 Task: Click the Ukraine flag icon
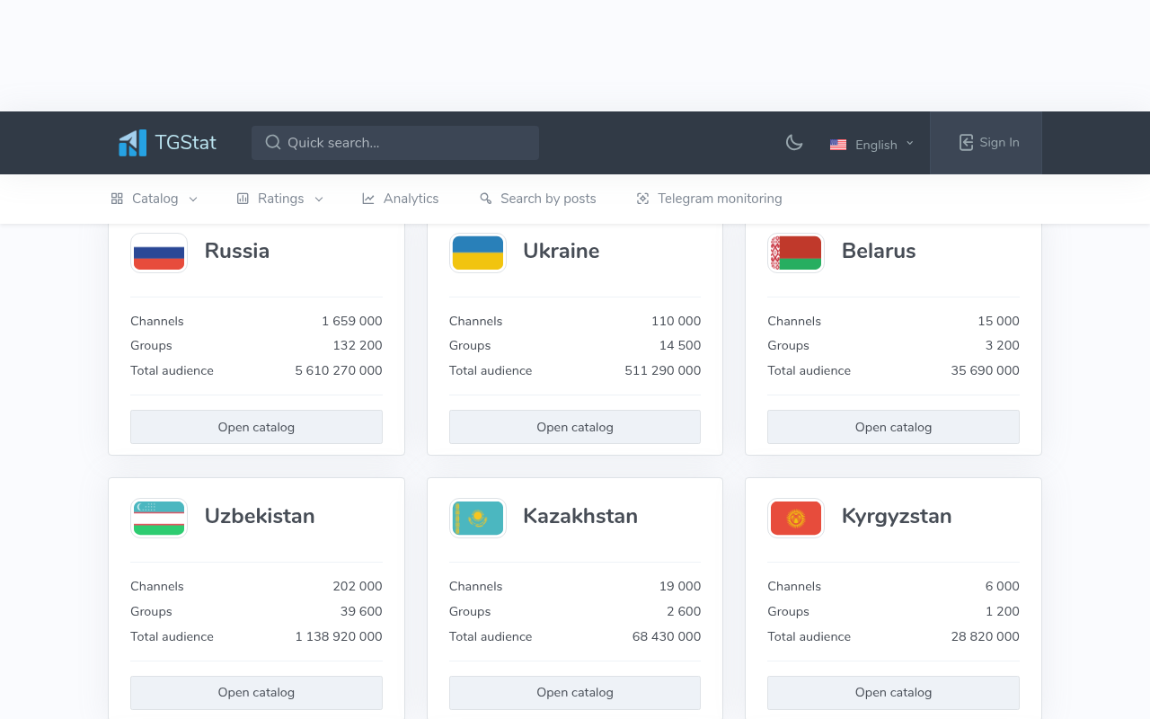[x=478, y=253]
